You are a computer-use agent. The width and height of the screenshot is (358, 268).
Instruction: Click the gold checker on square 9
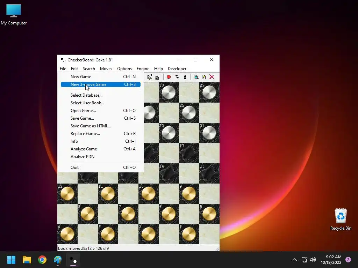189,194
